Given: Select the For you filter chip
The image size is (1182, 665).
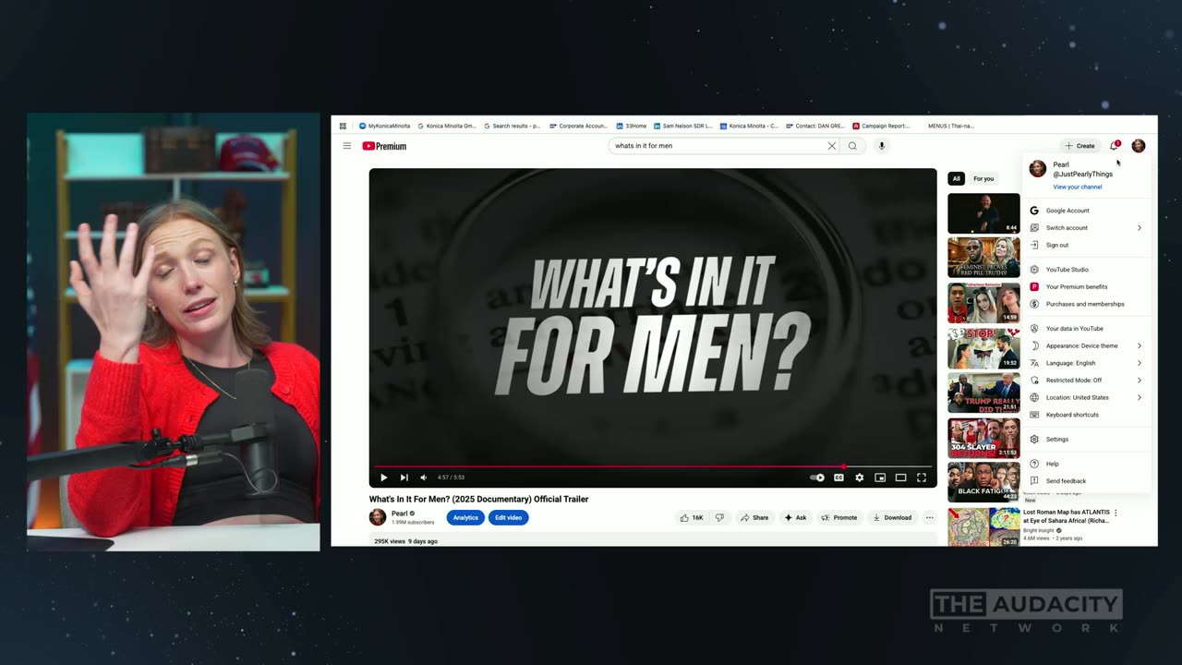Looking at the screenshot, I should pos(983,178).
